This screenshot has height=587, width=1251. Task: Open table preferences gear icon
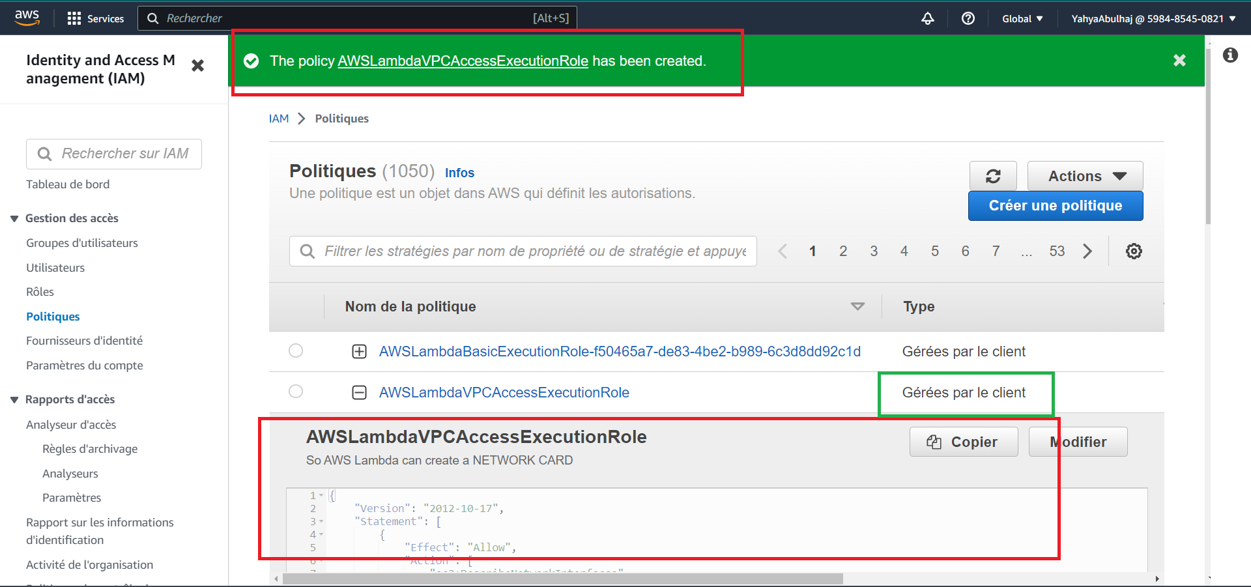(1134, 251)
